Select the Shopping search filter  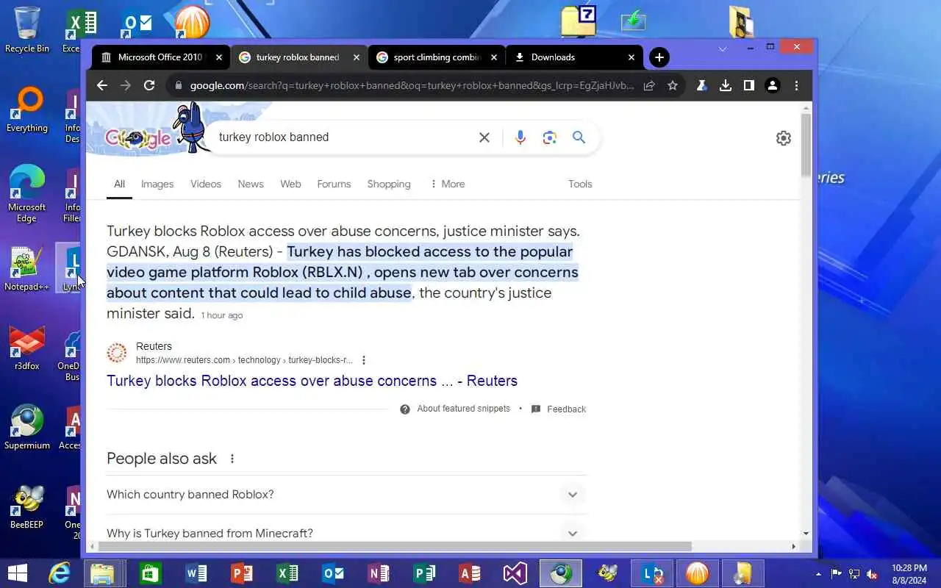coord(389,184)
